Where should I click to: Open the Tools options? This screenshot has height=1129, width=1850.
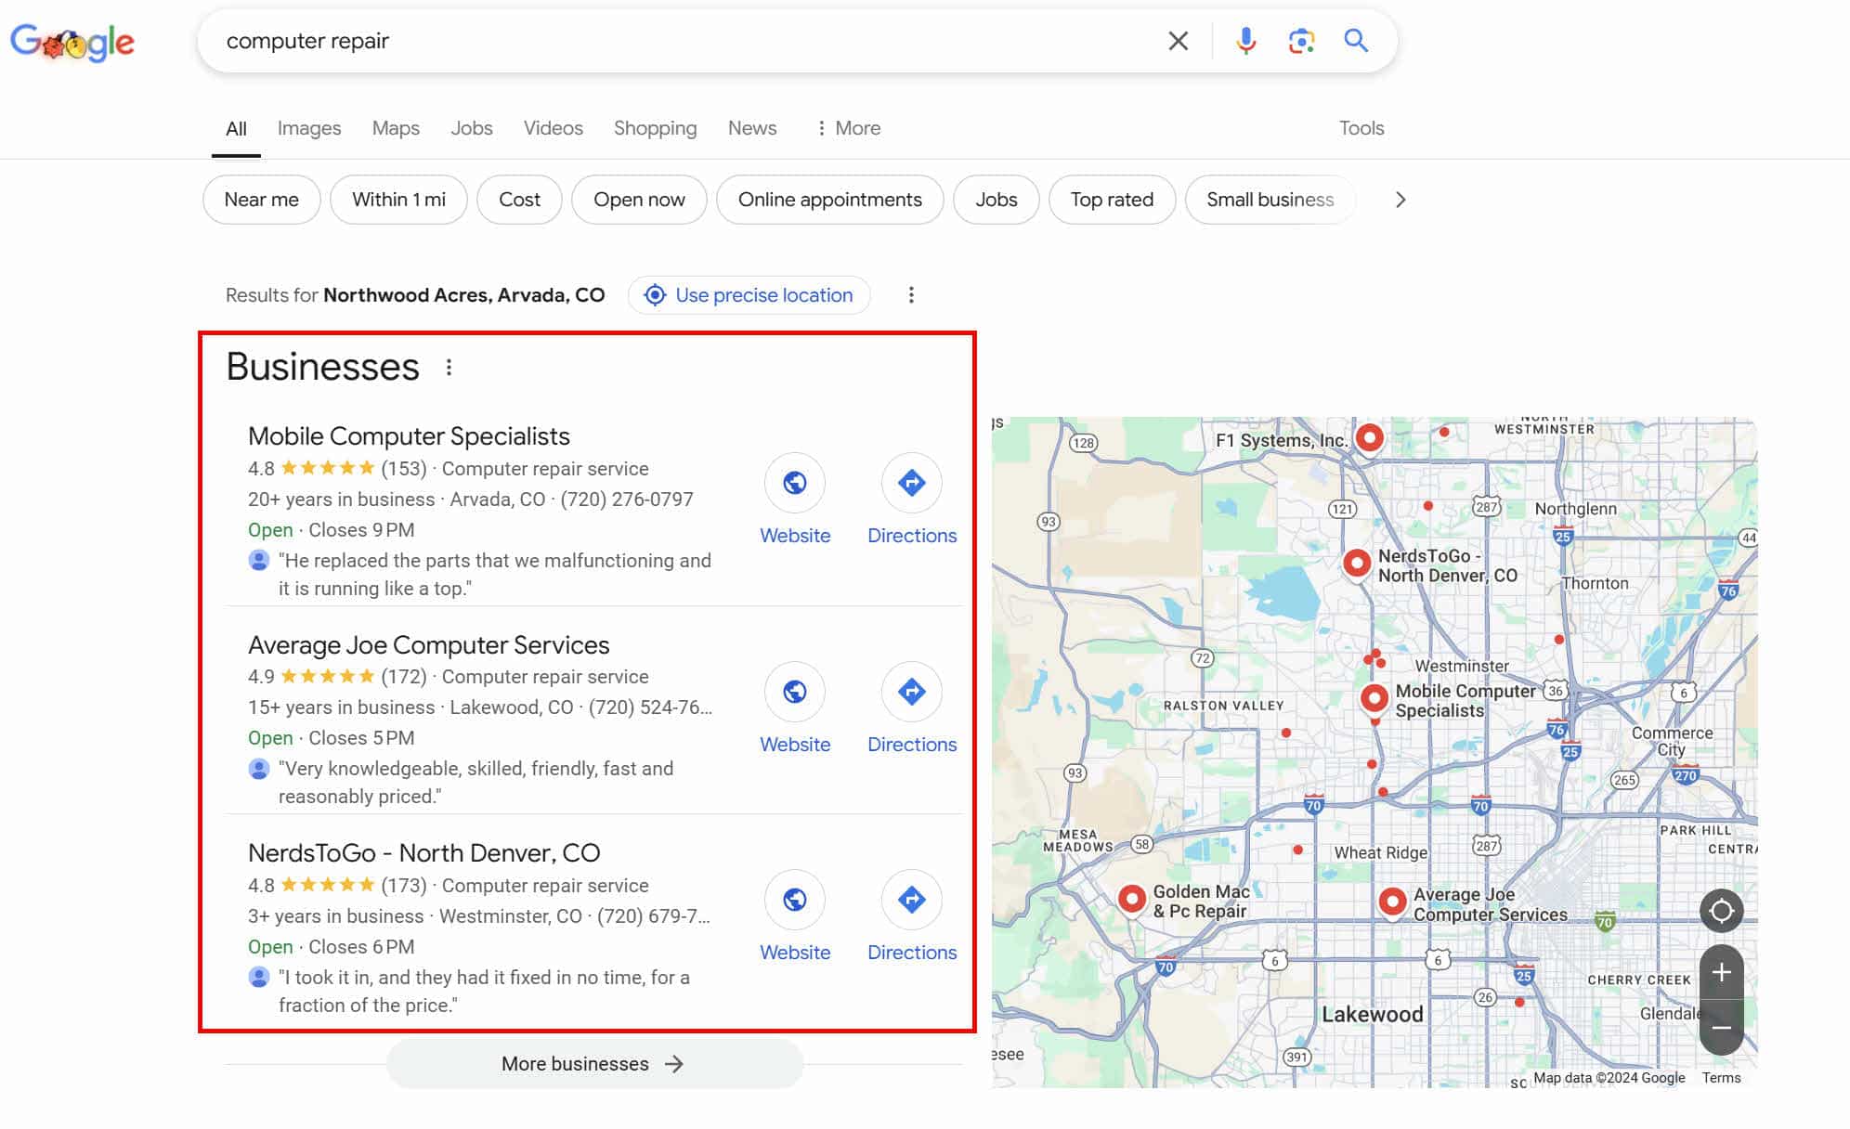1361,128
